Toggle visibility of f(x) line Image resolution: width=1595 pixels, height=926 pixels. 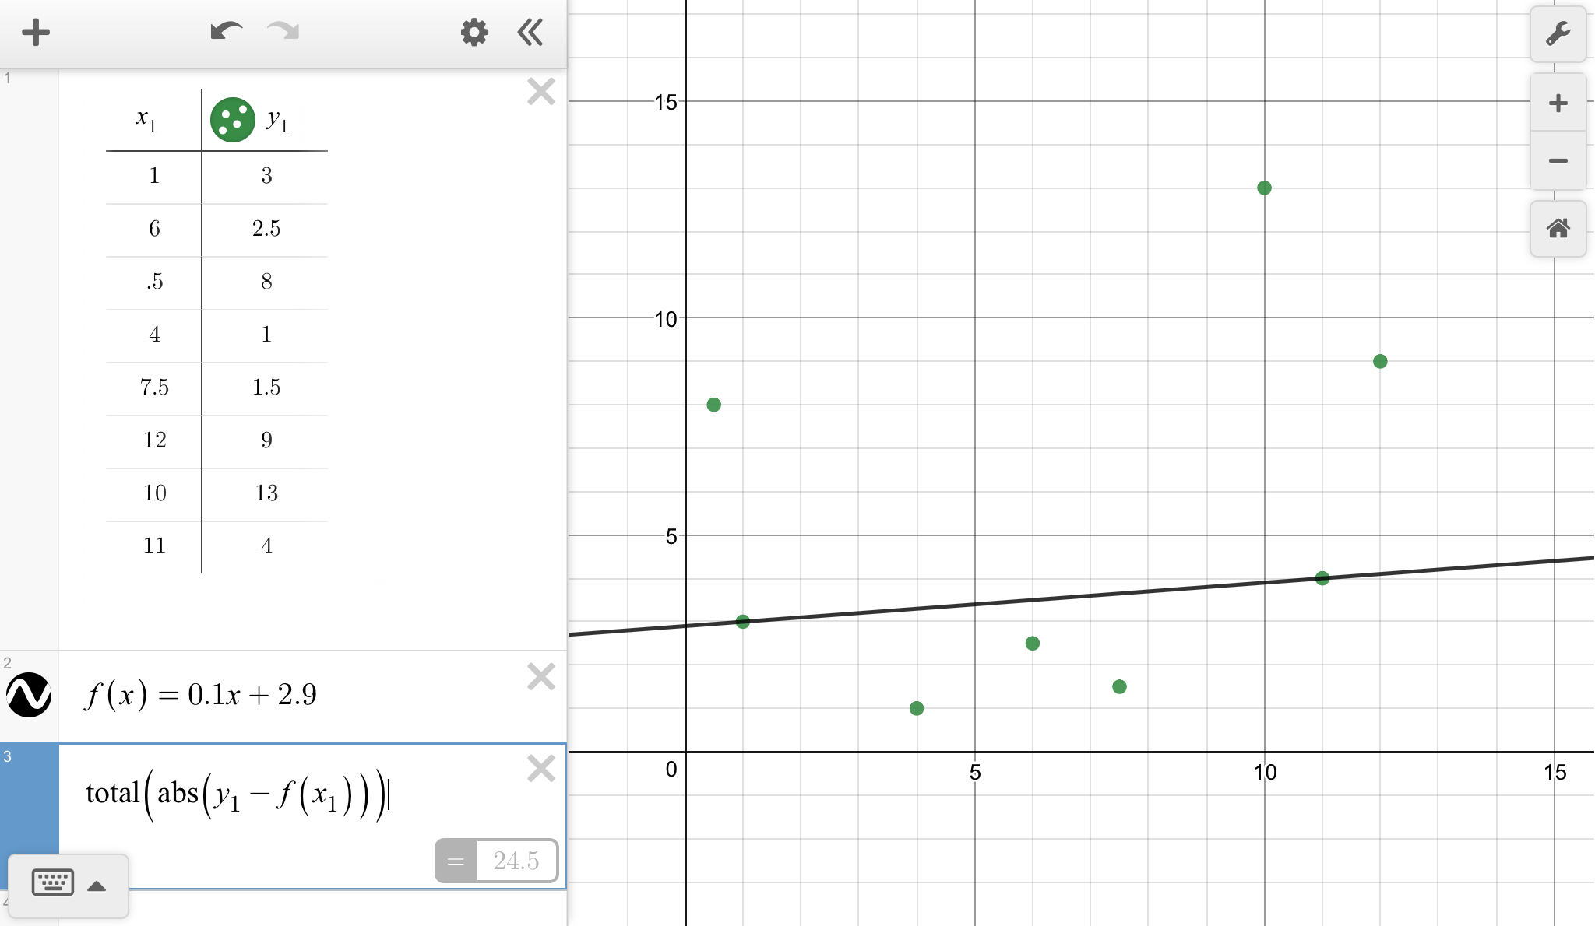click(x=29, y=694)
